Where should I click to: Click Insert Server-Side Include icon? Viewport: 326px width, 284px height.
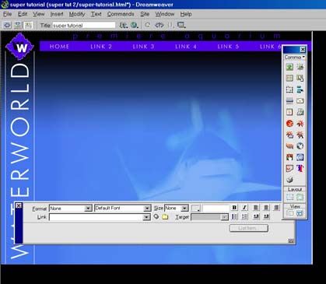pyautogui.click(x=300, y=112)
